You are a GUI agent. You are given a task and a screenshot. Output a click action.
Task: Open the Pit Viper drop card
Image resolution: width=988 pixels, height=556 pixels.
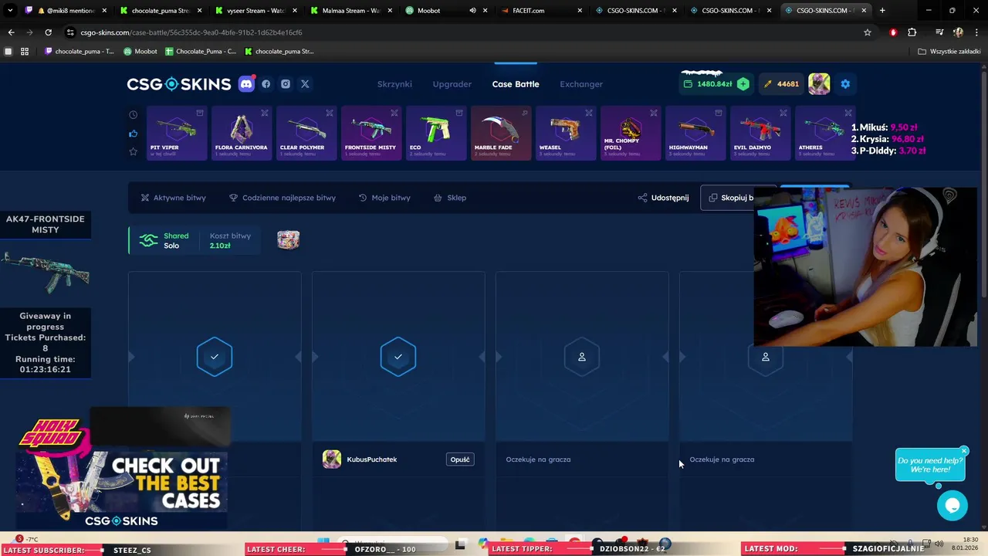tap(177, 134)
